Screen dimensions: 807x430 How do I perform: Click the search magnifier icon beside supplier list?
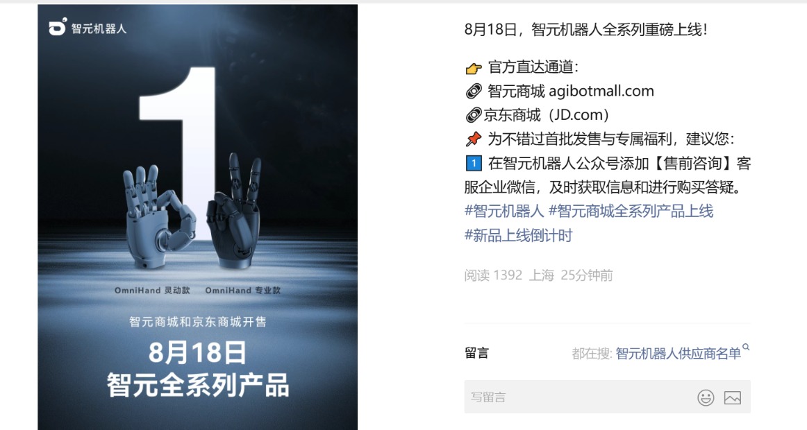pos(747,347)
